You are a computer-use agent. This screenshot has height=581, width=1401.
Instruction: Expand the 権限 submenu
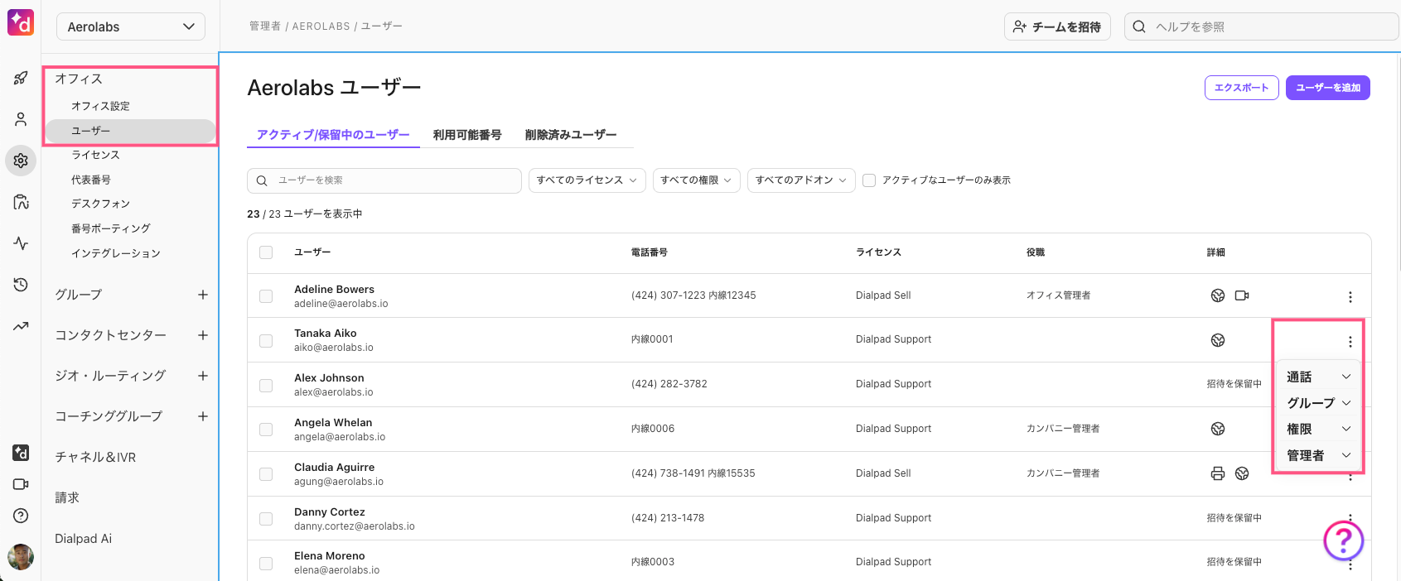(1319, 430)
